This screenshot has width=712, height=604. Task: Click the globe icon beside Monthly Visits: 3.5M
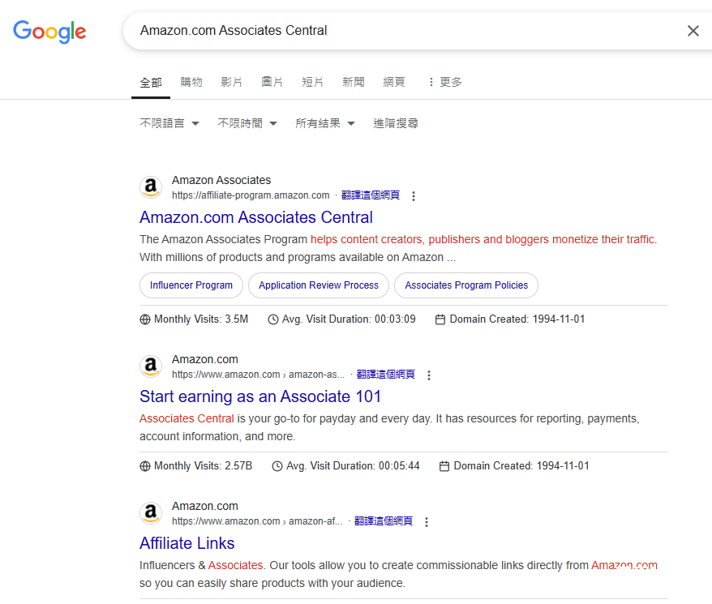145,319
